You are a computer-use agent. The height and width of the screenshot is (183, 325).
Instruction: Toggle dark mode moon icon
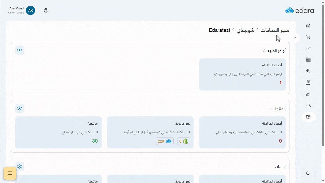[x=308, y=173]
